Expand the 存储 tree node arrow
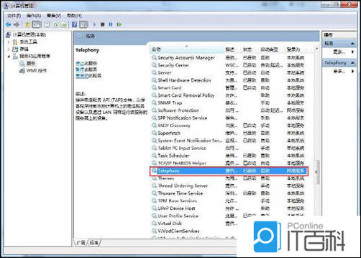The height and width of the screenshot is (258, 361). point(9,49)
